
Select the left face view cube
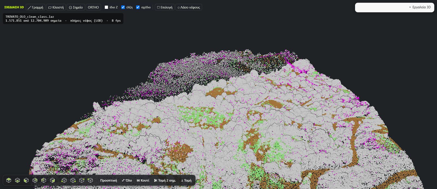(44, 180)
